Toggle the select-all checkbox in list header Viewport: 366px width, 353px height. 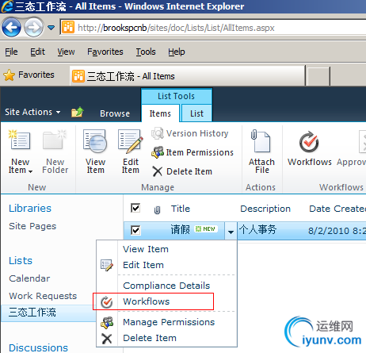click(x=135, y=208)
